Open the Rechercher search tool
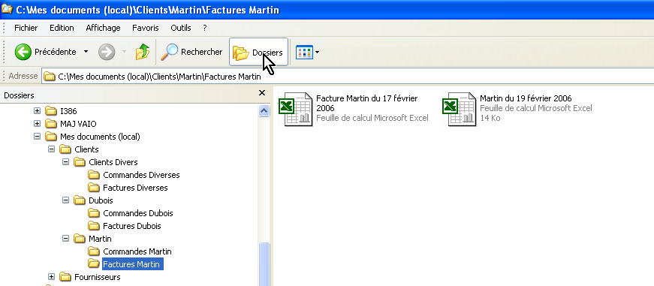The width and height of the screenshot is (654, 286). point(192,52)
